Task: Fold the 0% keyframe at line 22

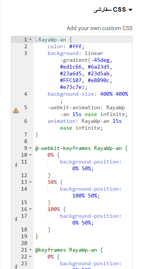Action: pyautogui.click(x=30, y=257)
